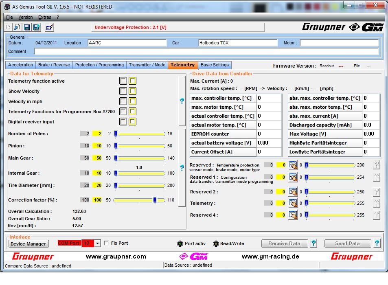
Task: Click gray Show Velocity checkbox
Action: coord(123,91)
